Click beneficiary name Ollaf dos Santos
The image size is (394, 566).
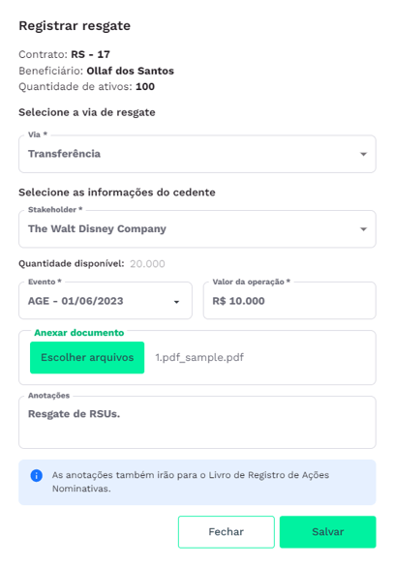pos(130,71)
